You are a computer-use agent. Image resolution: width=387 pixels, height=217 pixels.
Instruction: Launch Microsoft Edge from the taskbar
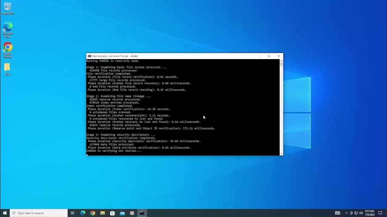pyautogui.click(x=83, y=213)
